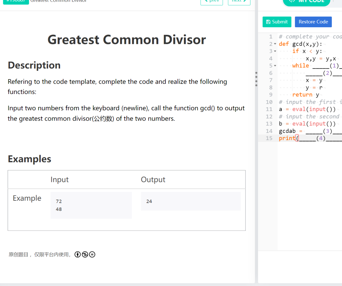
Task: Click the crossed-out dollar non-commercial icon
Action: click(x=85, y=254)
